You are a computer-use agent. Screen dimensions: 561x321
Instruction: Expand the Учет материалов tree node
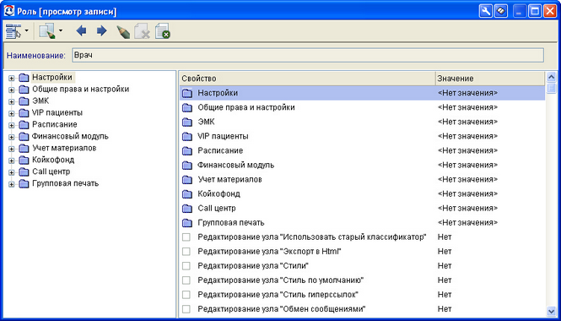(x=12, y=149)
